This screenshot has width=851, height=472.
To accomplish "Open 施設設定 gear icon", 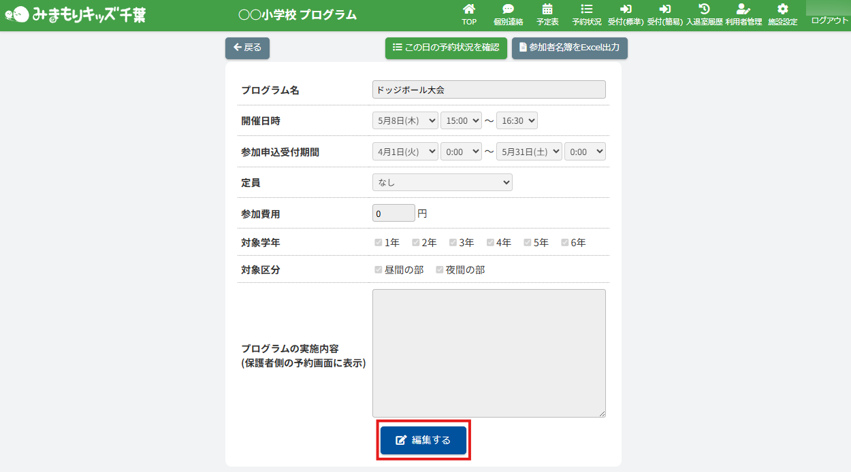I will [x=782, y=10].
